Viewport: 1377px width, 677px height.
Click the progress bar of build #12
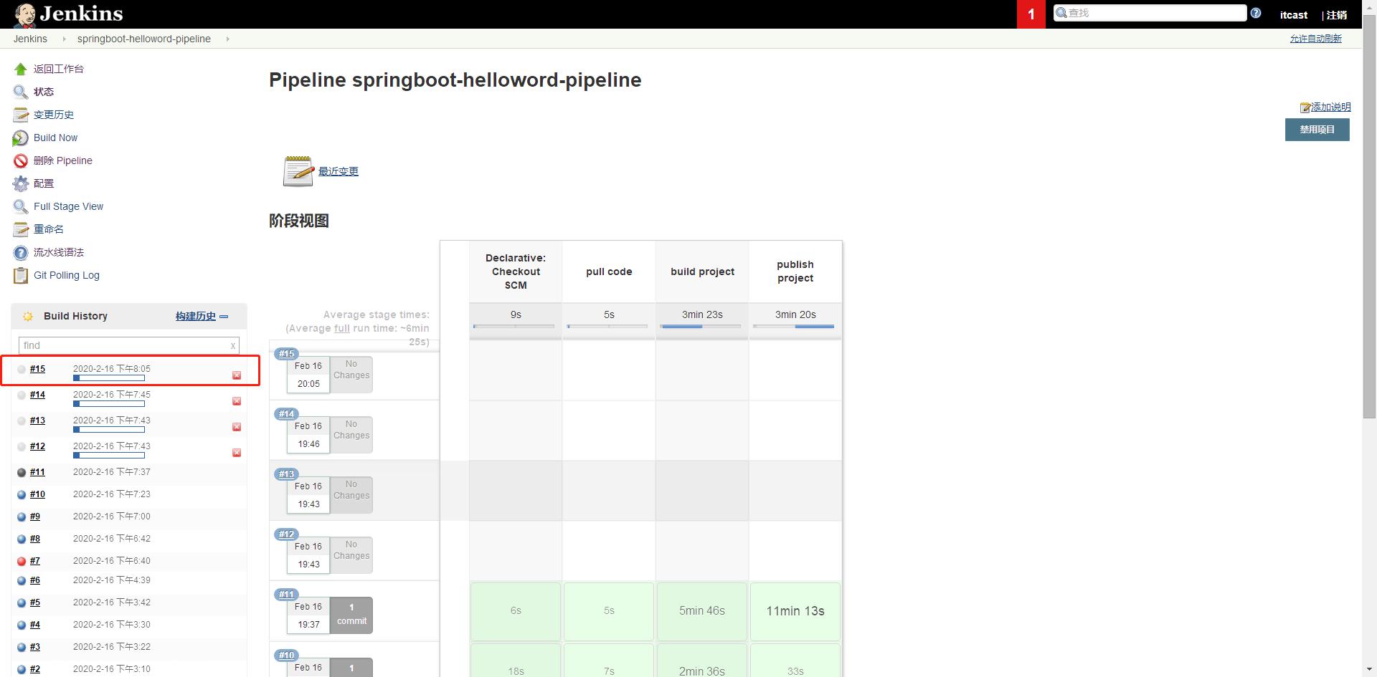pyautogui.click(x=109, y=456)
